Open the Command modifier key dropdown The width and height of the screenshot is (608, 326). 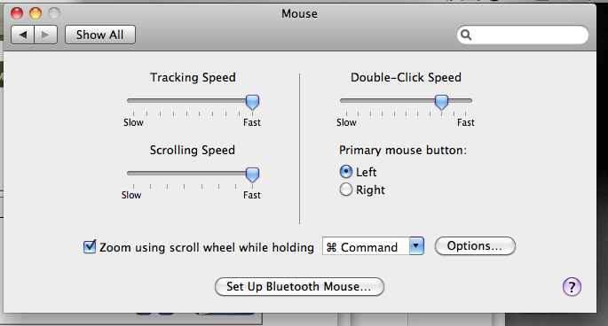coord(373,246)
